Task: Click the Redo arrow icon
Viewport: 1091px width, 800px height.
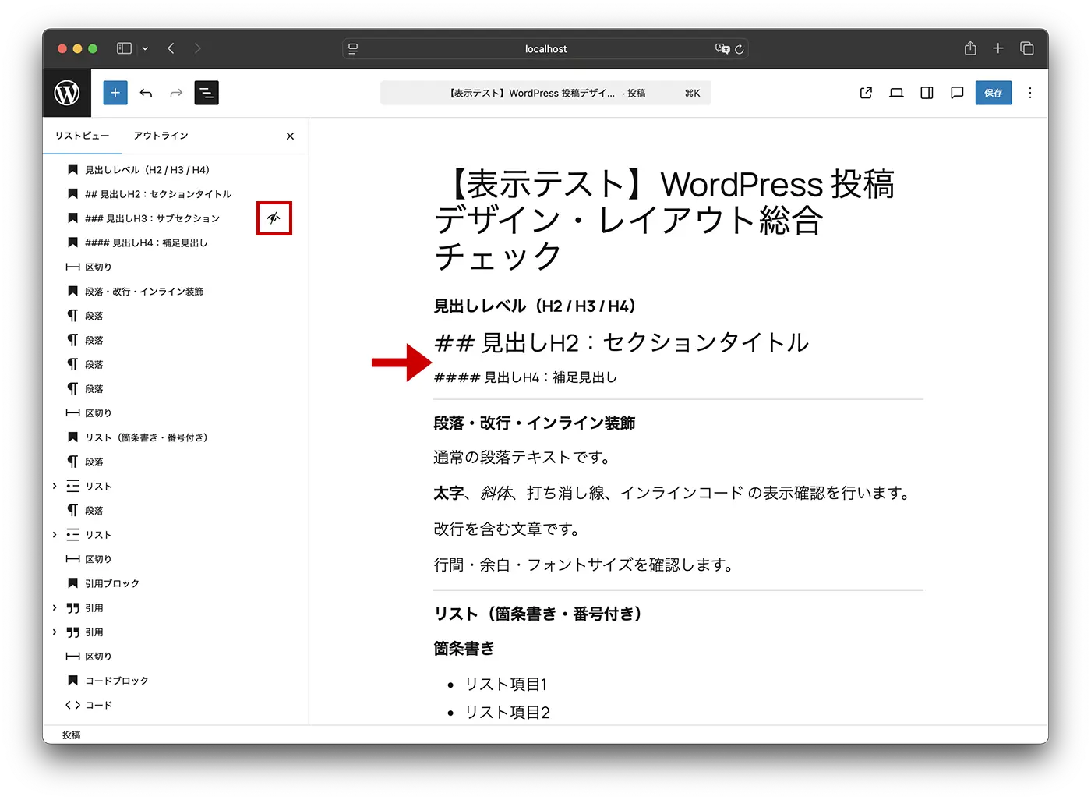Action: [x=175, y=93]
